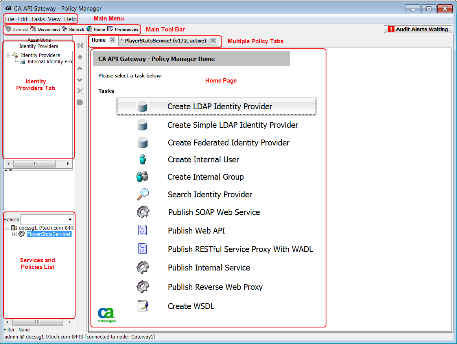Click the Create Internal User icon

[x=142, y=160]
